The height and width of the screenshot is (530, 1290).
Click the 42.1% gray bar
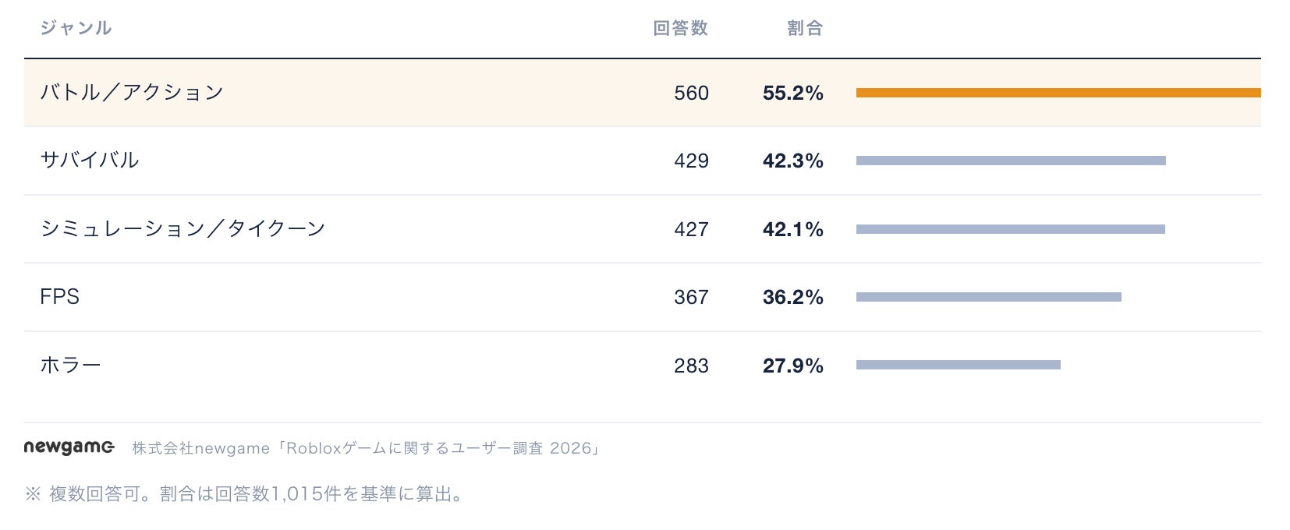point(1011,229)
